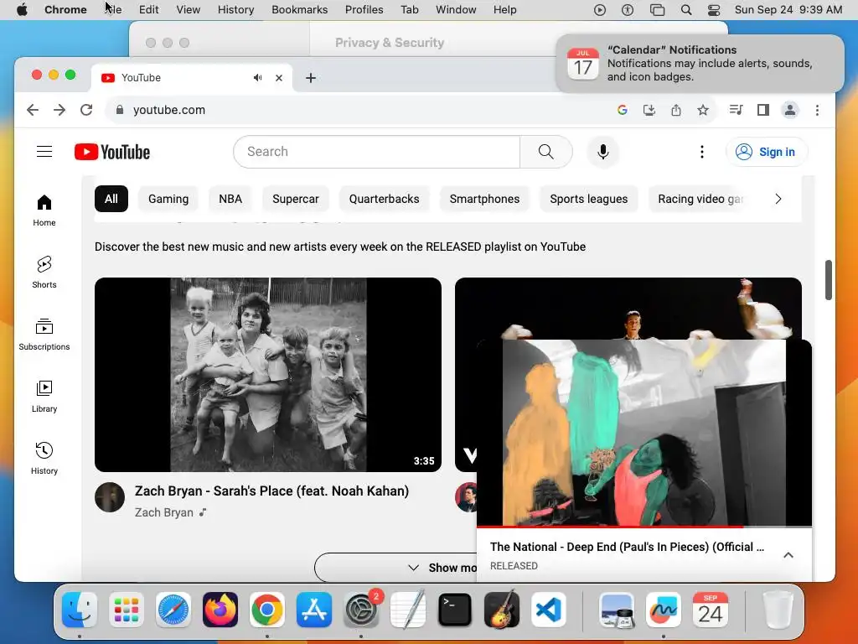Click the youtube.com address bar
Screen dimensions: 858x644
(361, 110)
